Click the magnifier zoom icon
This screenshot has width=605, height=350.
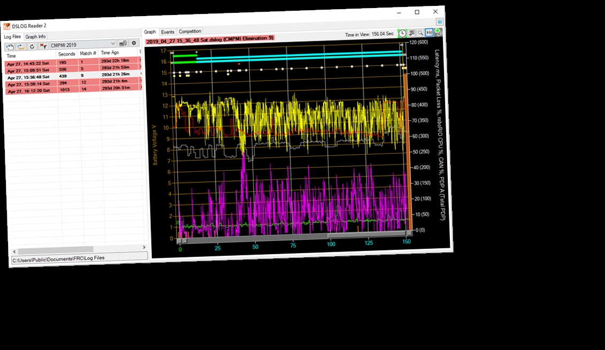(x=420, y=33)
